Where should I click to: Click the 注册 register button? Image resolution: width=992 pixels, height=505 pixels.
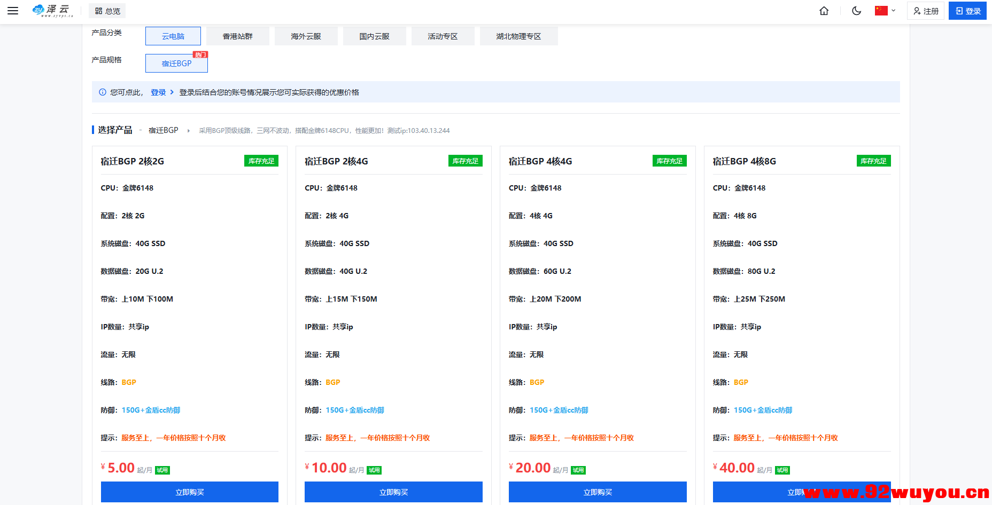tap(926, 11)
